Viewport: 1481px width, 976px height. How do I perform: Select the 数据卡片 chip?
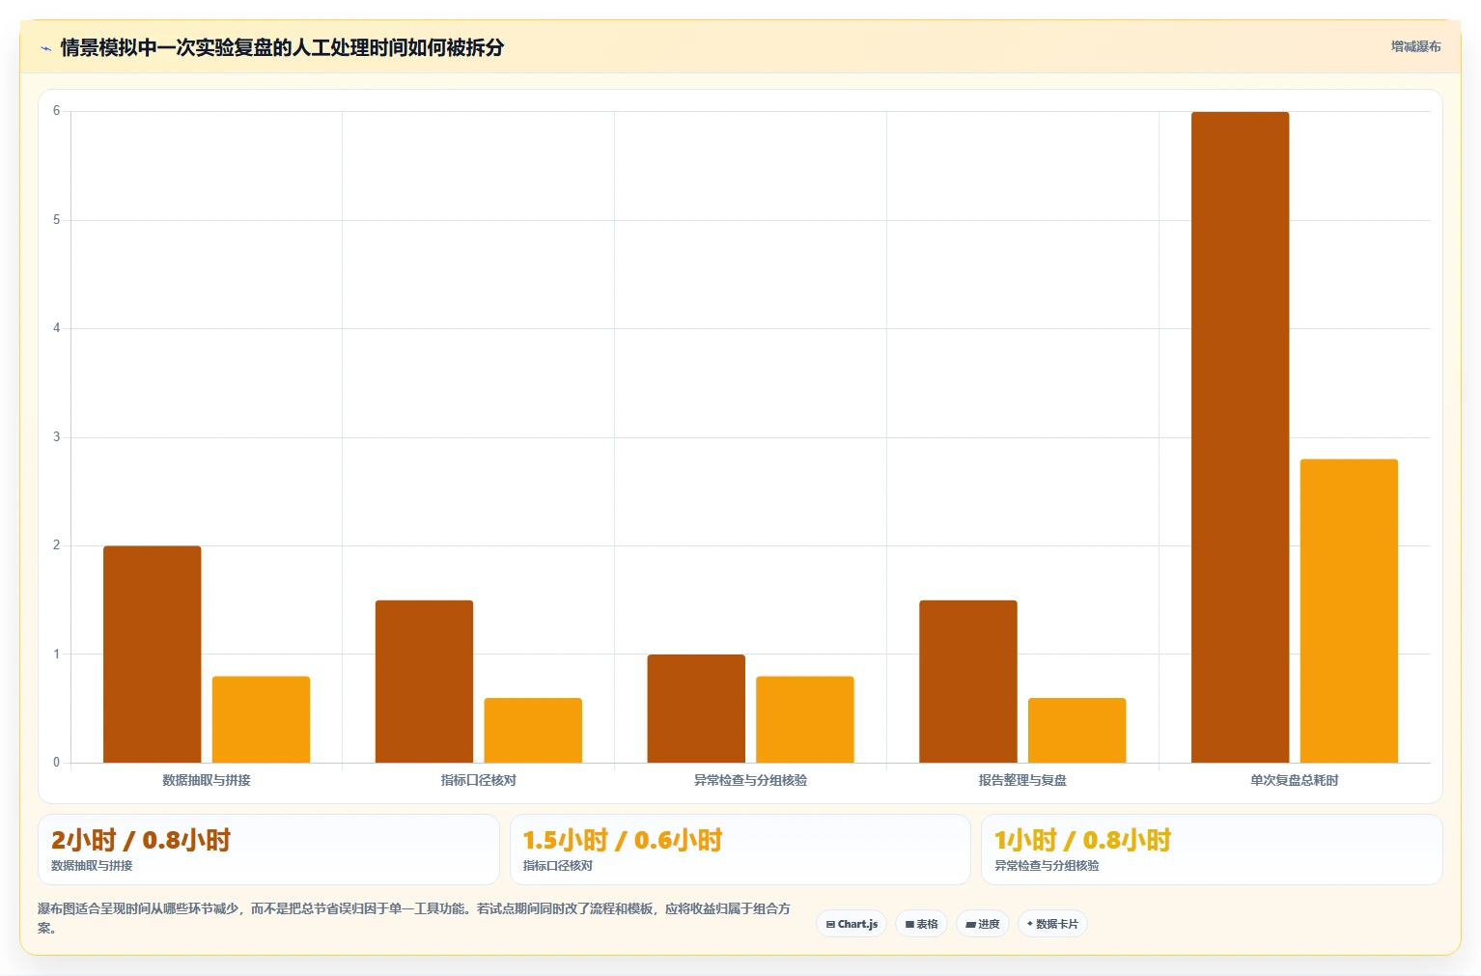1052,924
